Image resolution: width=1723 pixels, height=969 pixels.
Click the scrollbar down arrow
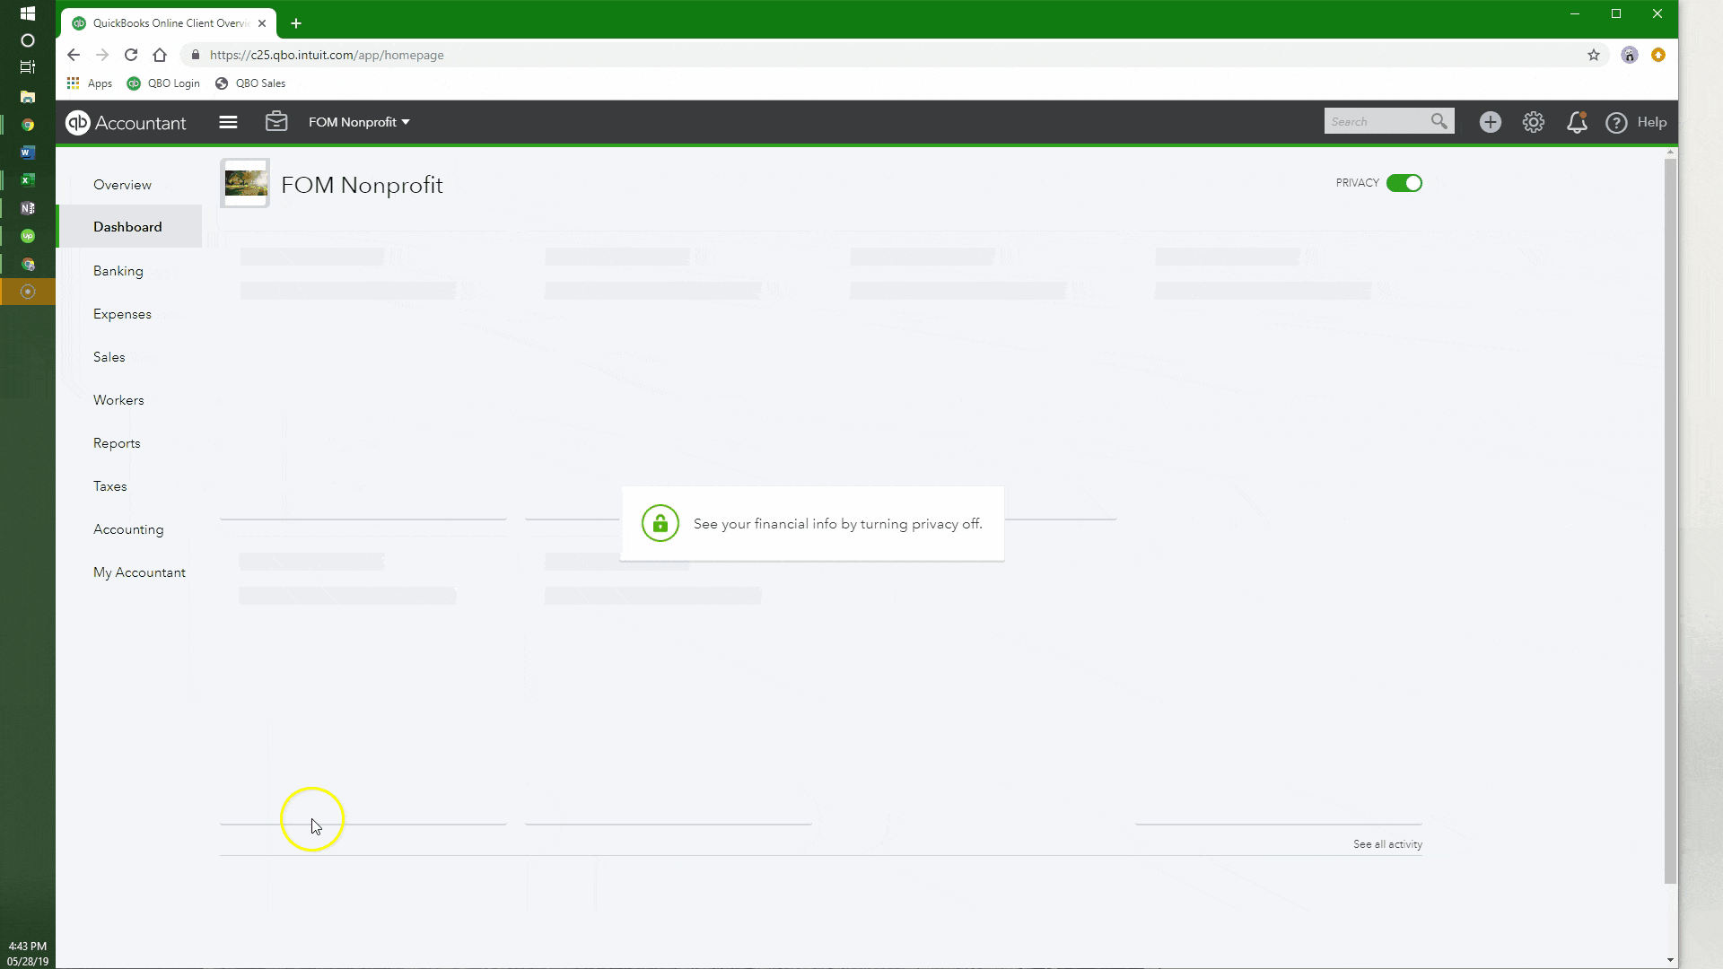click(1670, 960)
